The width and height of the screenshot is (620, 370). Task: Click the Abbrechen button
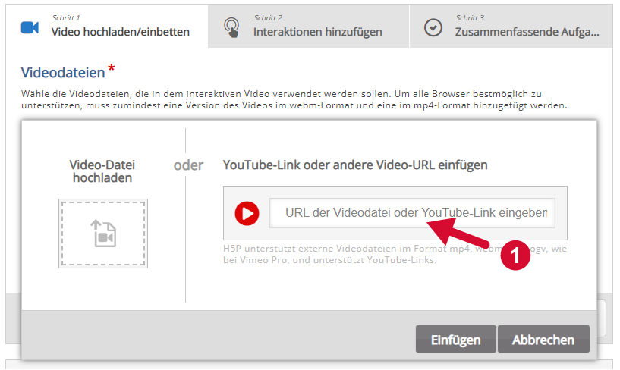[543, 339]
